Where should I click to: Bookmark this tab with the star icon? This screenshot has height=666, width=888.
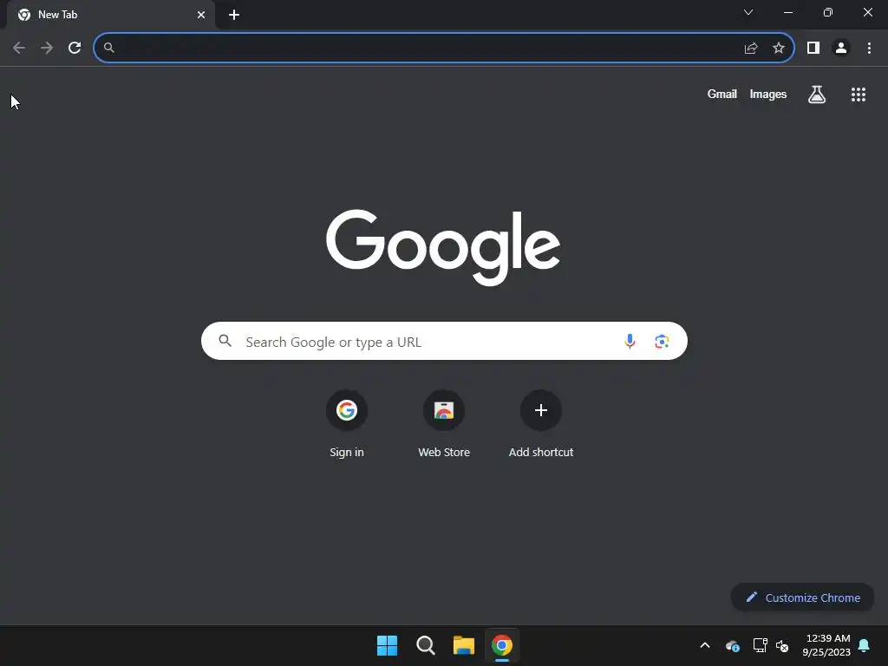(x=779, y=49)
